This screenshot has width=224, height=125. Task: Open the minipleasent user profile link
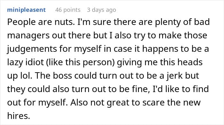point(27,10)
